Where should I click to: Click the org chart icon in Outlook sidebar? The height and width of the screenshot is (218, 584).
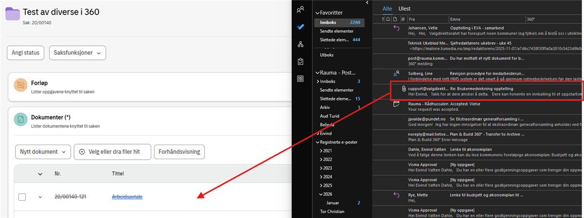[x=301, y=44]
